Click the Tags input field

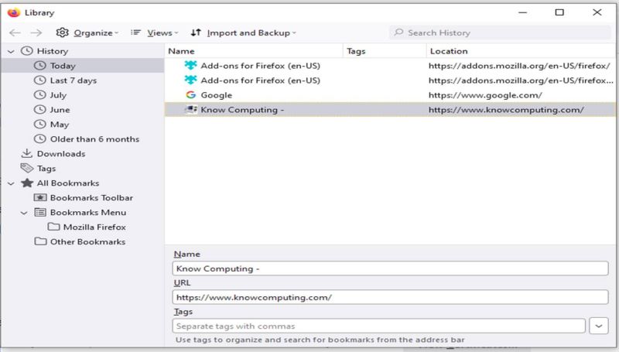[378, 326]
